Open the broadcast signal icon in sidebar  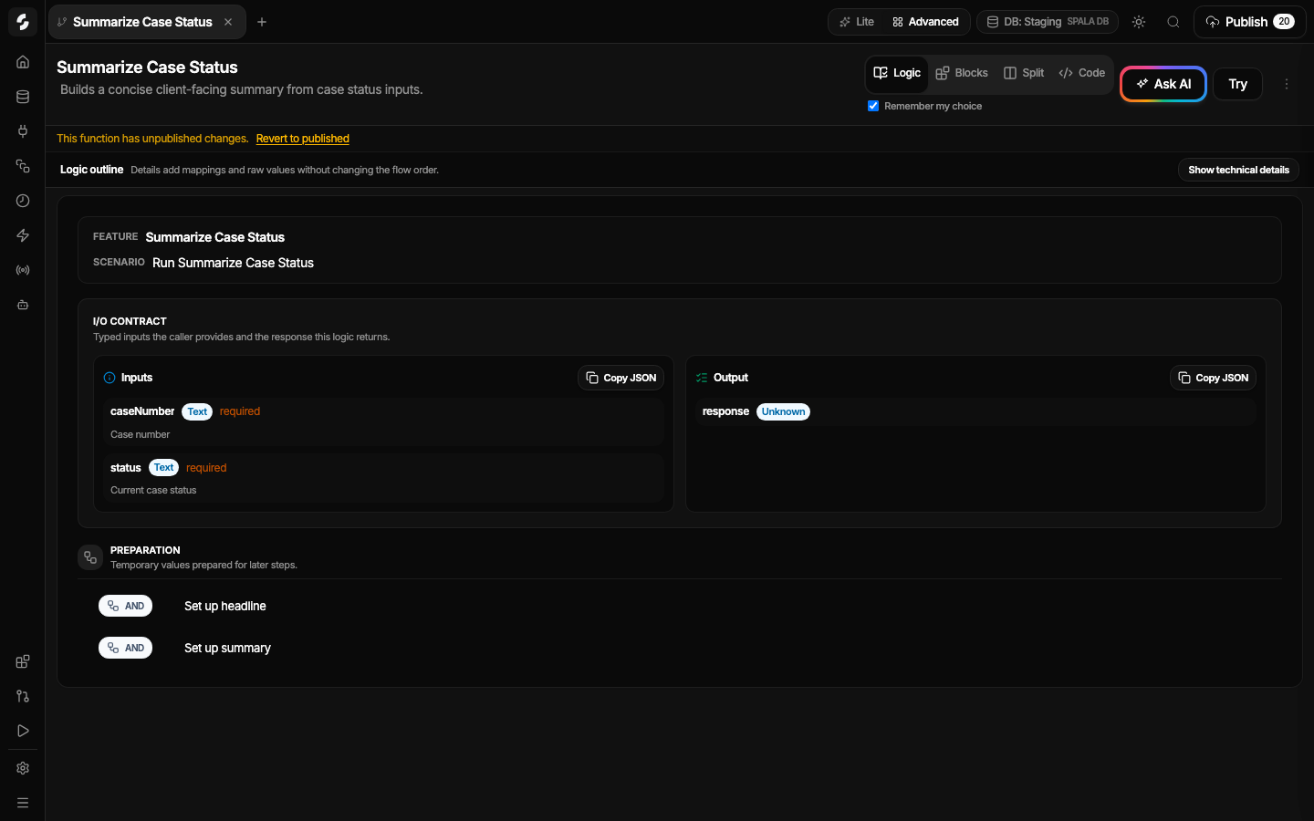(23, 270)
